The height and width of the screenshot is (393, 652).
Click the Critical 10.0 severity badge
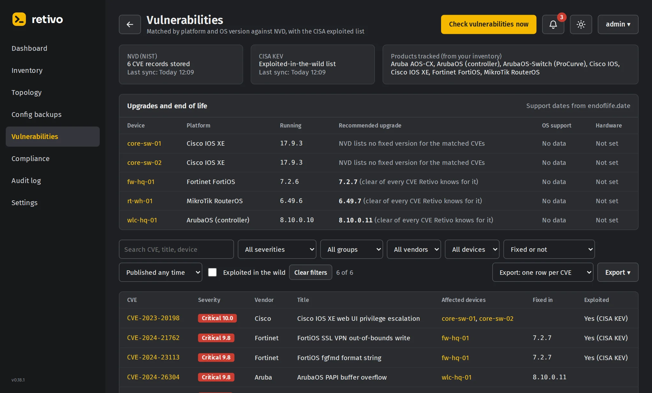click(217, 318)
